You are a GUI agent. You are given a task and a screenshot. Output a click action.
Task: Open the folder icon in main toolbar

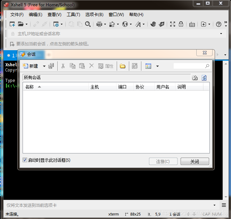coord(20,24)
